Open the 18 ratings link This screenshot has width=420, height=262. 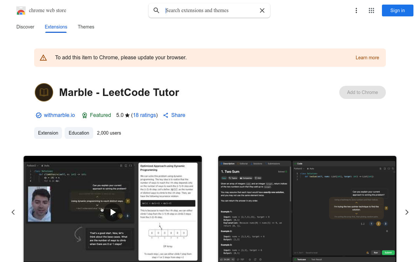144,115
